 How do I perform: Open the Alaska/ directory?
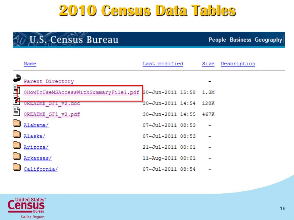[34, 136]
